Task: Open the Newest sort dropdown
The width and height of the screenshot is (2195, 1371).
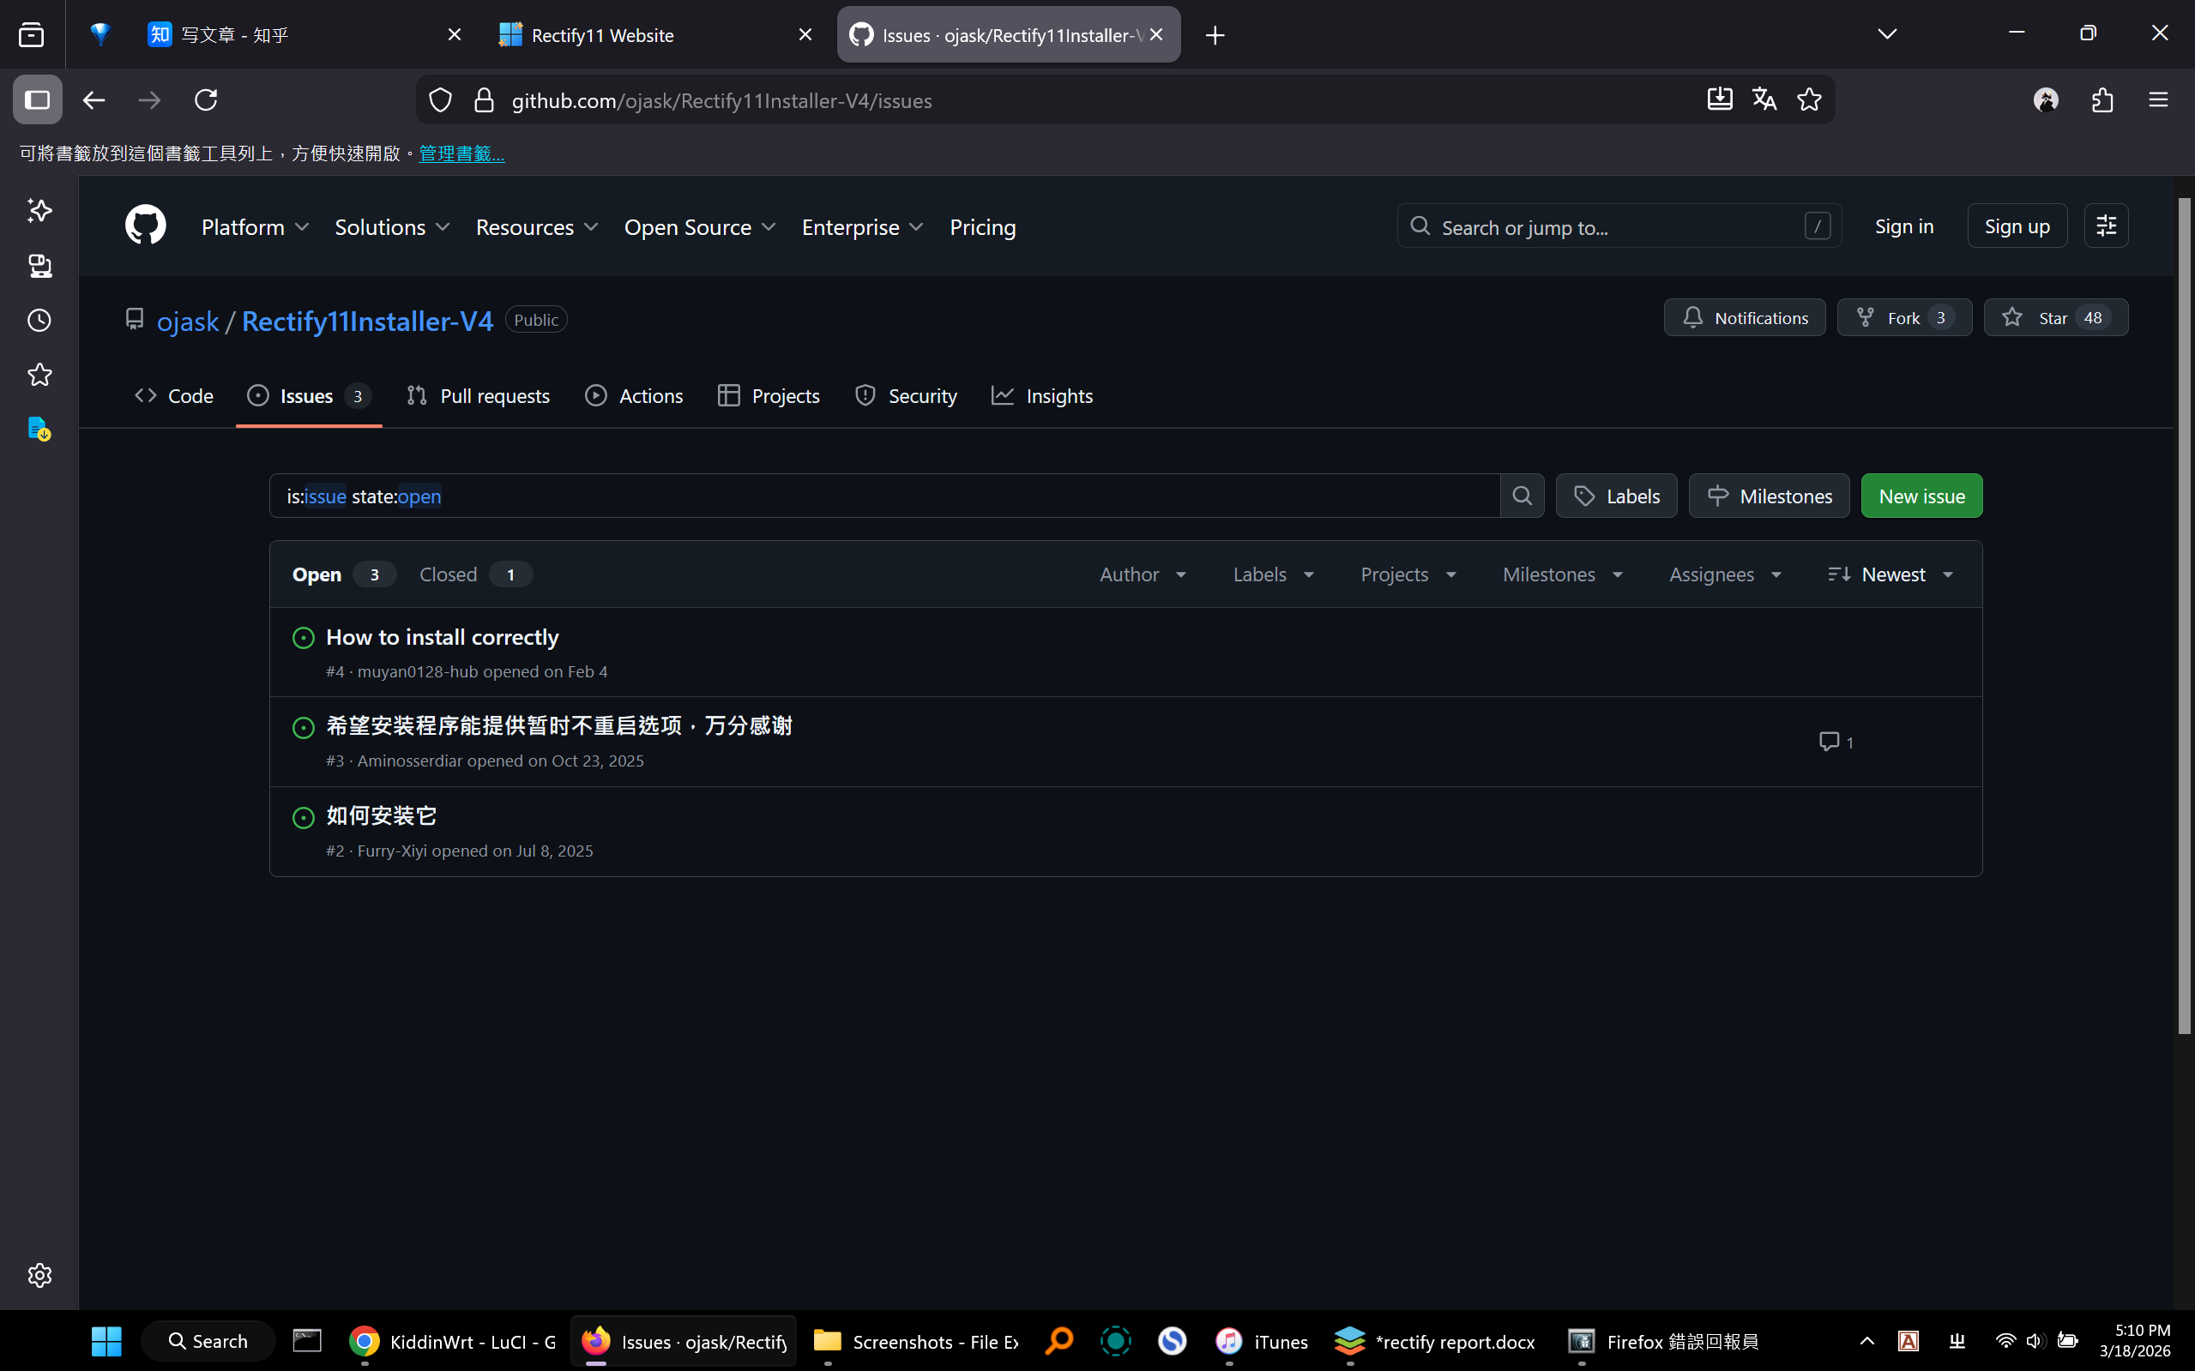Action: (1890, 574)
